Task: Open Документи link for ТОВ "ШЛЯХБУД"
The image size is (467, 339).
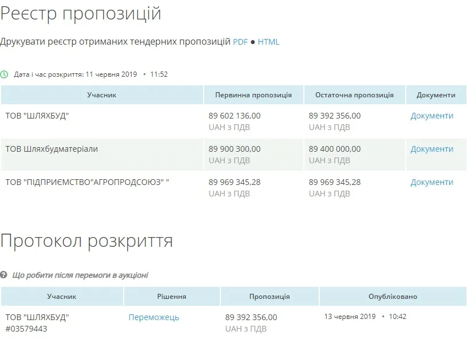Action: 432,116
